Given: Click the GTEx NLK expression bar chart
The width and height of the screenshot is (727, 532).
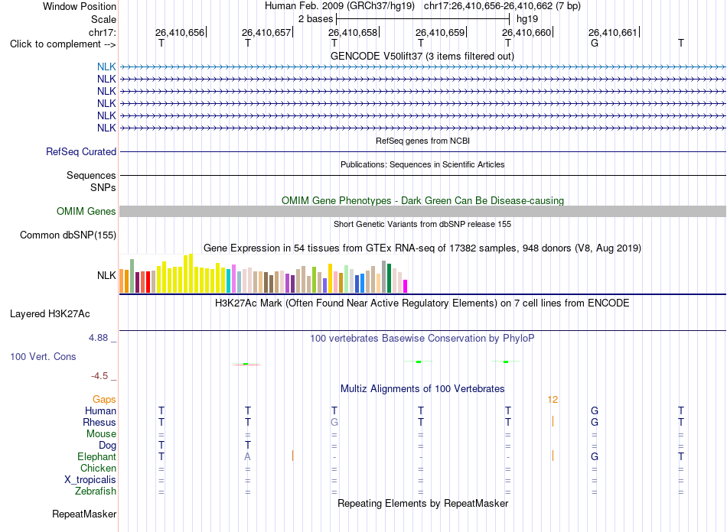Looking at the screenshot, I should pyautogui.click(x=263, y=273).
